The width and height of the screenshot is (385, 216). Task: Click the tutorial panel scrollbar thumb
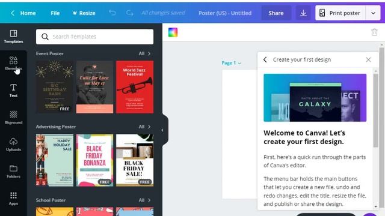click(x=375, y=110)
